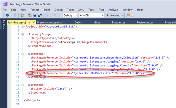Switch to the Dal.cs tab
The width and height of the screenshot is (176, 108).
point(79,23)
